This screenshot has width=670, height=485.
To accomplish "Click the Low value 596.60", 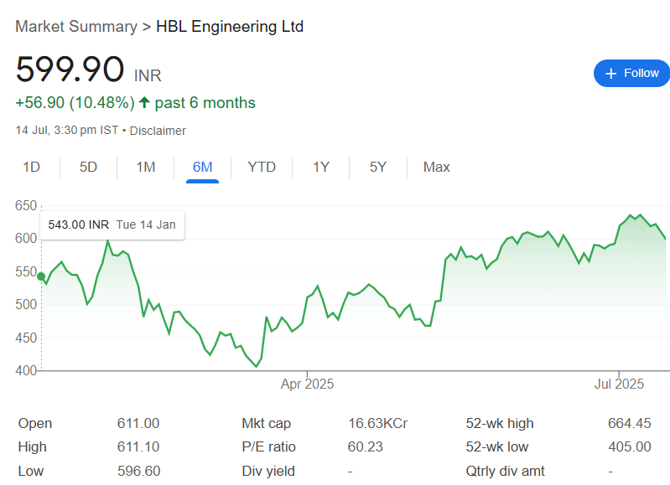I will pos(139,471).
